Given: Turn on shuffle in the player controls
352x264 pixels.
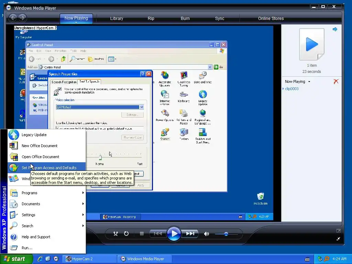Looking at the screenshot, I should [115, 233].
